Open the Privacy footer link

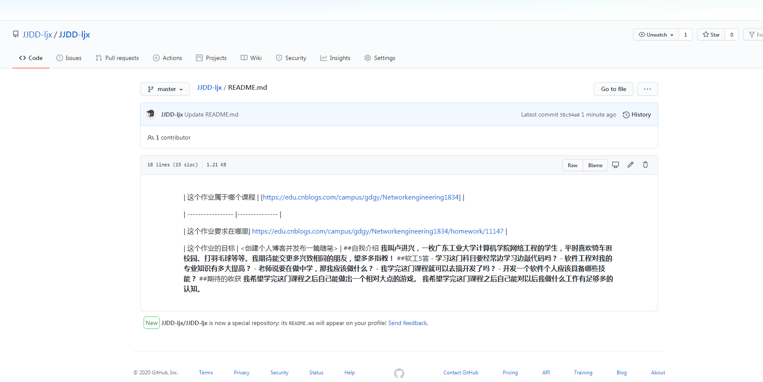242,372
